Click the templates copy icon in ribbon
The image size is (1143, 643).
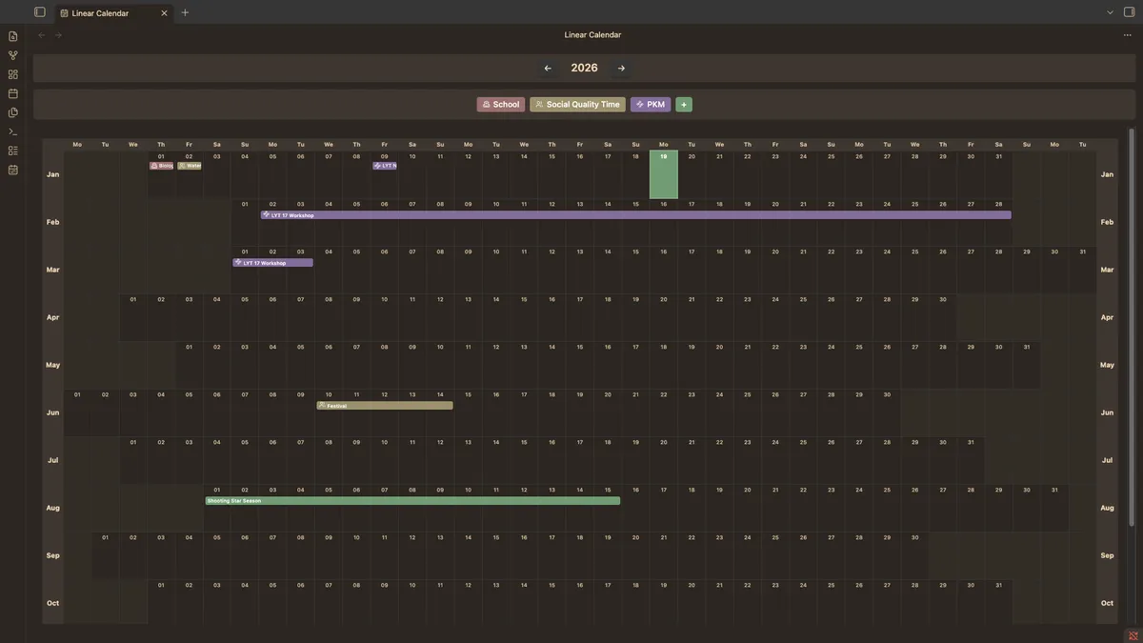pyautogui.click(x=13, y=112)
